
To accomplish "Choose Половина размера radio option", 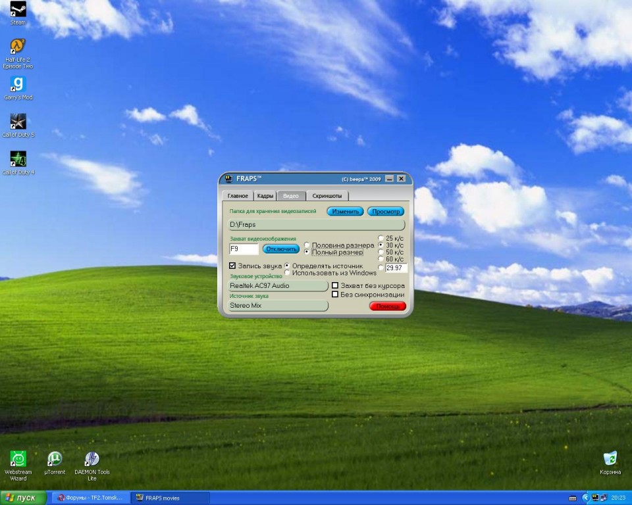I will pyautogui.click(x=307, y=245).
